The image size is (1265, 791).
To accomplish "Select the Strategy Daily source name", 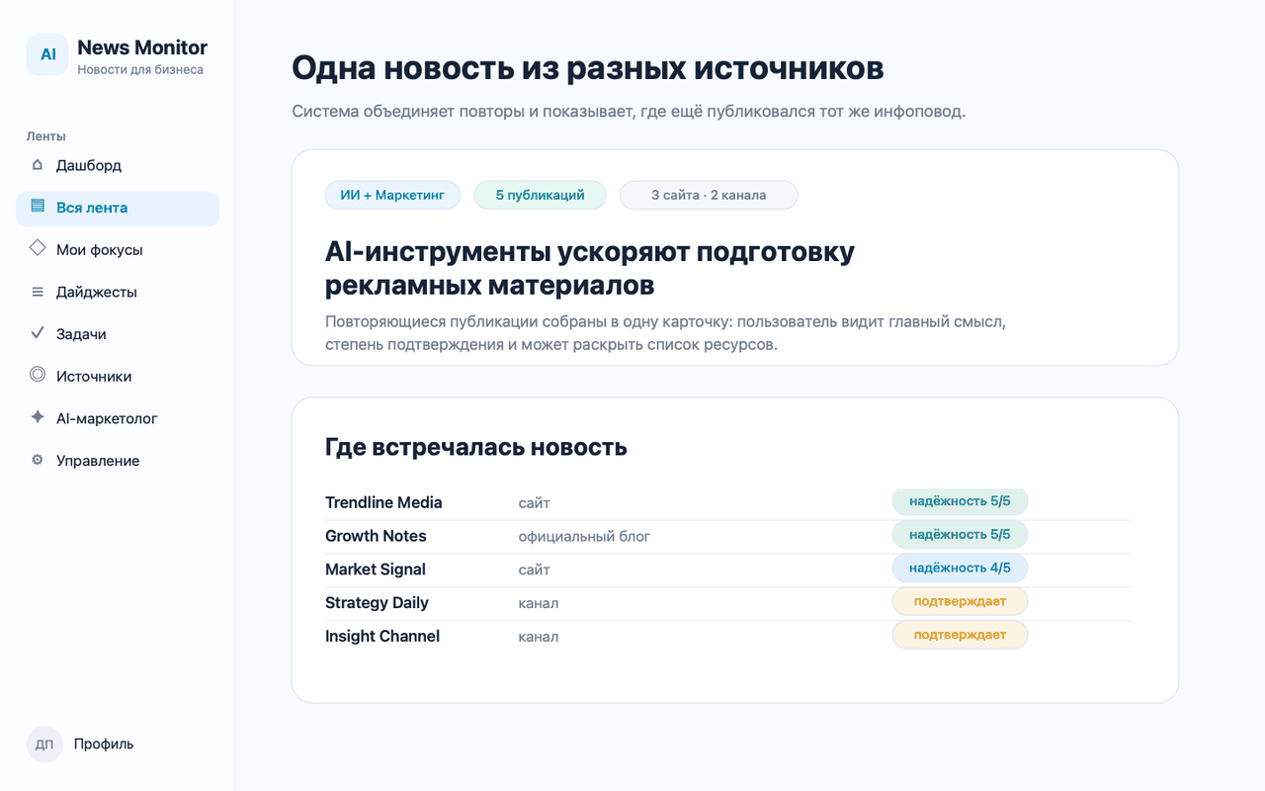I will 378,603.
